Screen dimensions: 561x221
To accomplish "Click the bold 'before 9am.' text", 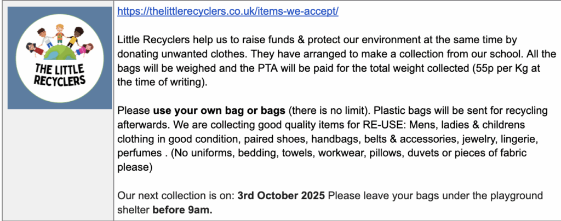I will coord(182,210).
